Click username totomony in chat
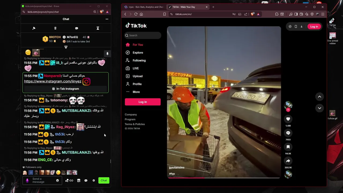Viewport: 343px width, 193px height. pyautogui.click(x=59, y=100)
